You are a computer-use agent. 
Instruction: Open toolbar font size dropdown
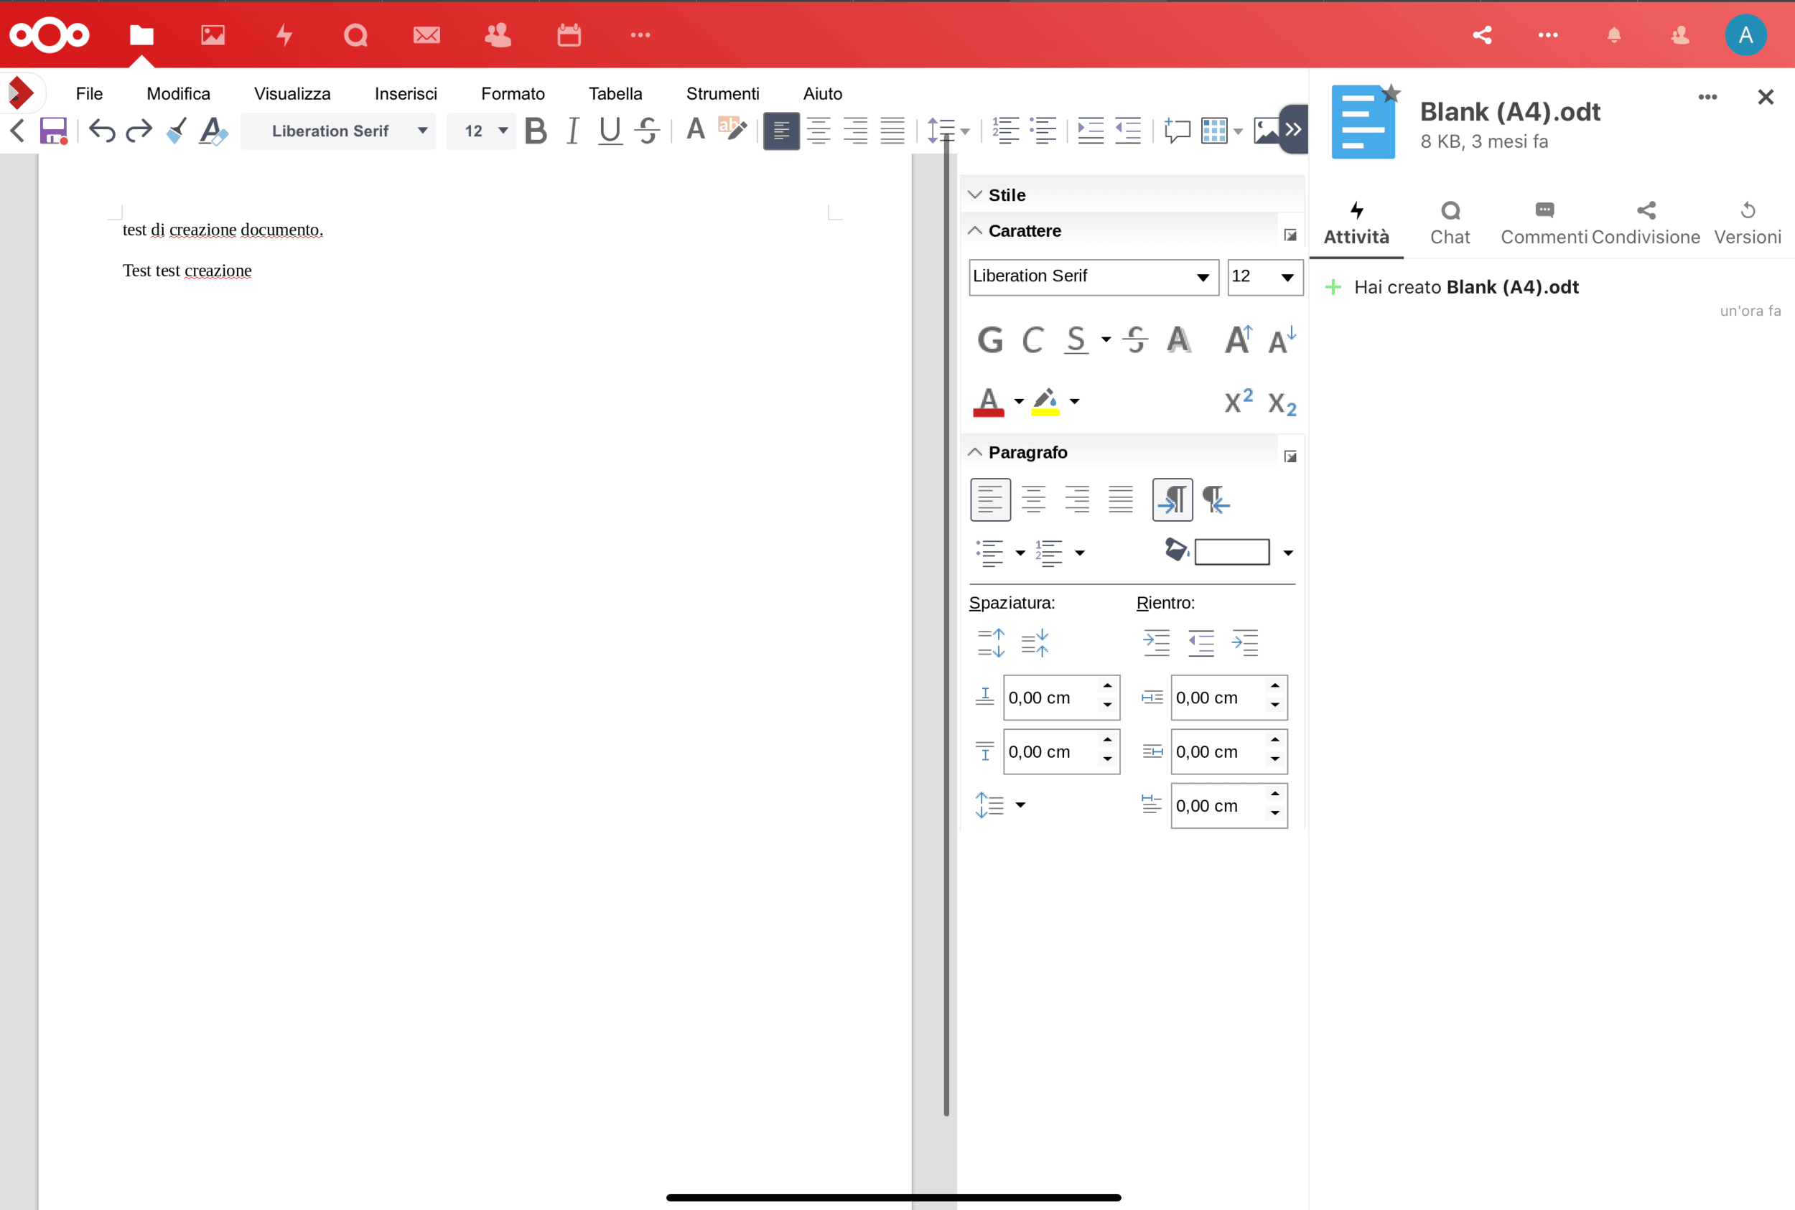pyautogui.click(x=482, y=131)
